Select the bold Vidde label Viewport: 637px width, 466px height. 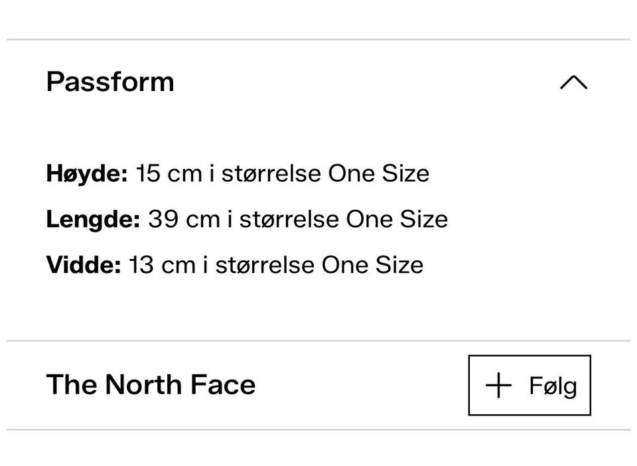click(x=84, y=265)
